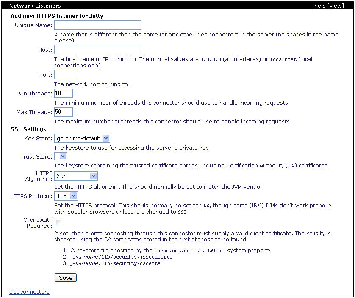Click the 'Max Threads:' label

34,112
